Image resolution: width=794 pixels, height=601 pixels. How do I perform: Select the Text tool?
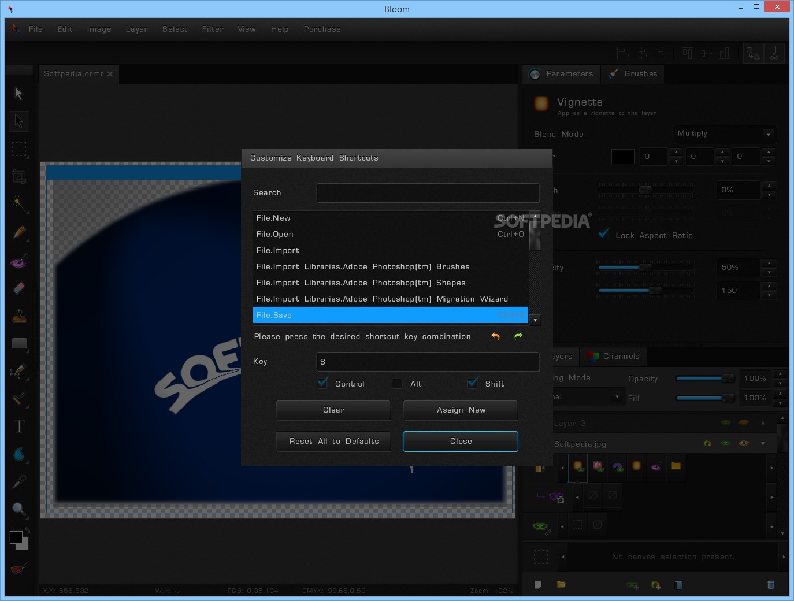coord(19,426)
